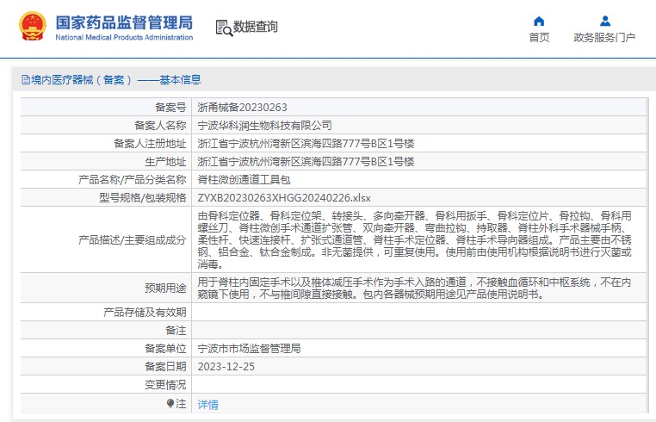Click 产品描述/主要组成成分 label
The image size is (656, 422).
133,240
